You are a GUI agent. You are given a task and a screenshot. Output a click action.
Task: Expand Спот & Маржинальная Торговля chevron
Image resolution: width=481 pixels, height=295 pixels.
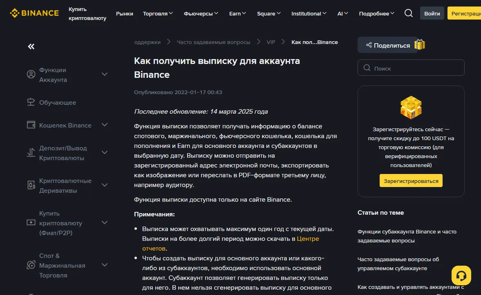pyautogui.click(x=105, y=265)
